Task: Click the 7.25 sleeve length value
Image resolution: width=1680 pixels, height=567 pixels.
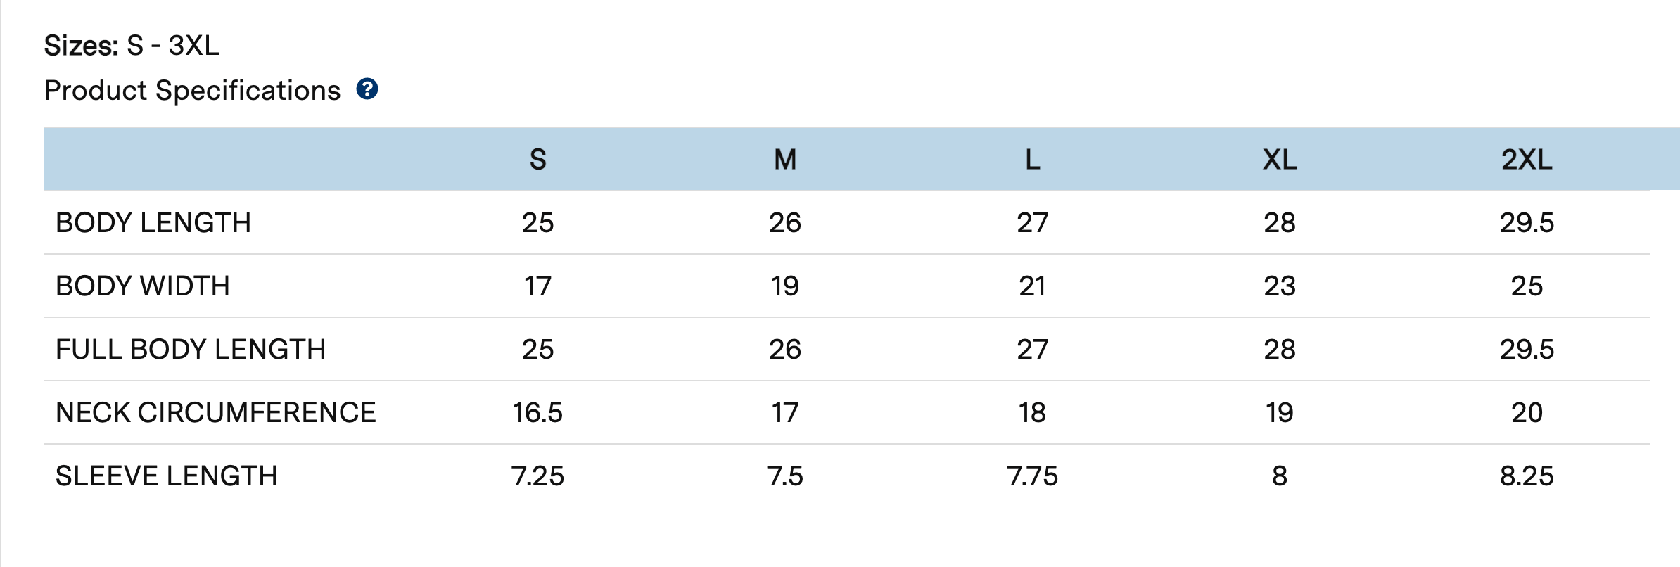Action: click(x=537, y=476)
